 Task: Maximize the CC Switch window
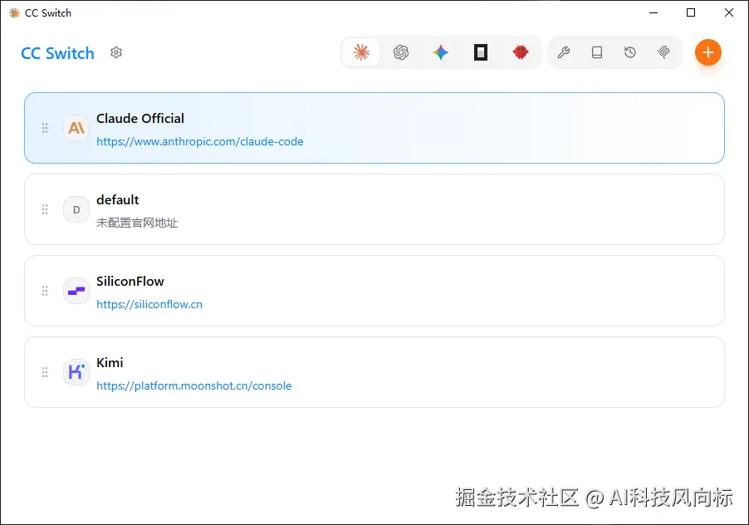pos(691,13)
